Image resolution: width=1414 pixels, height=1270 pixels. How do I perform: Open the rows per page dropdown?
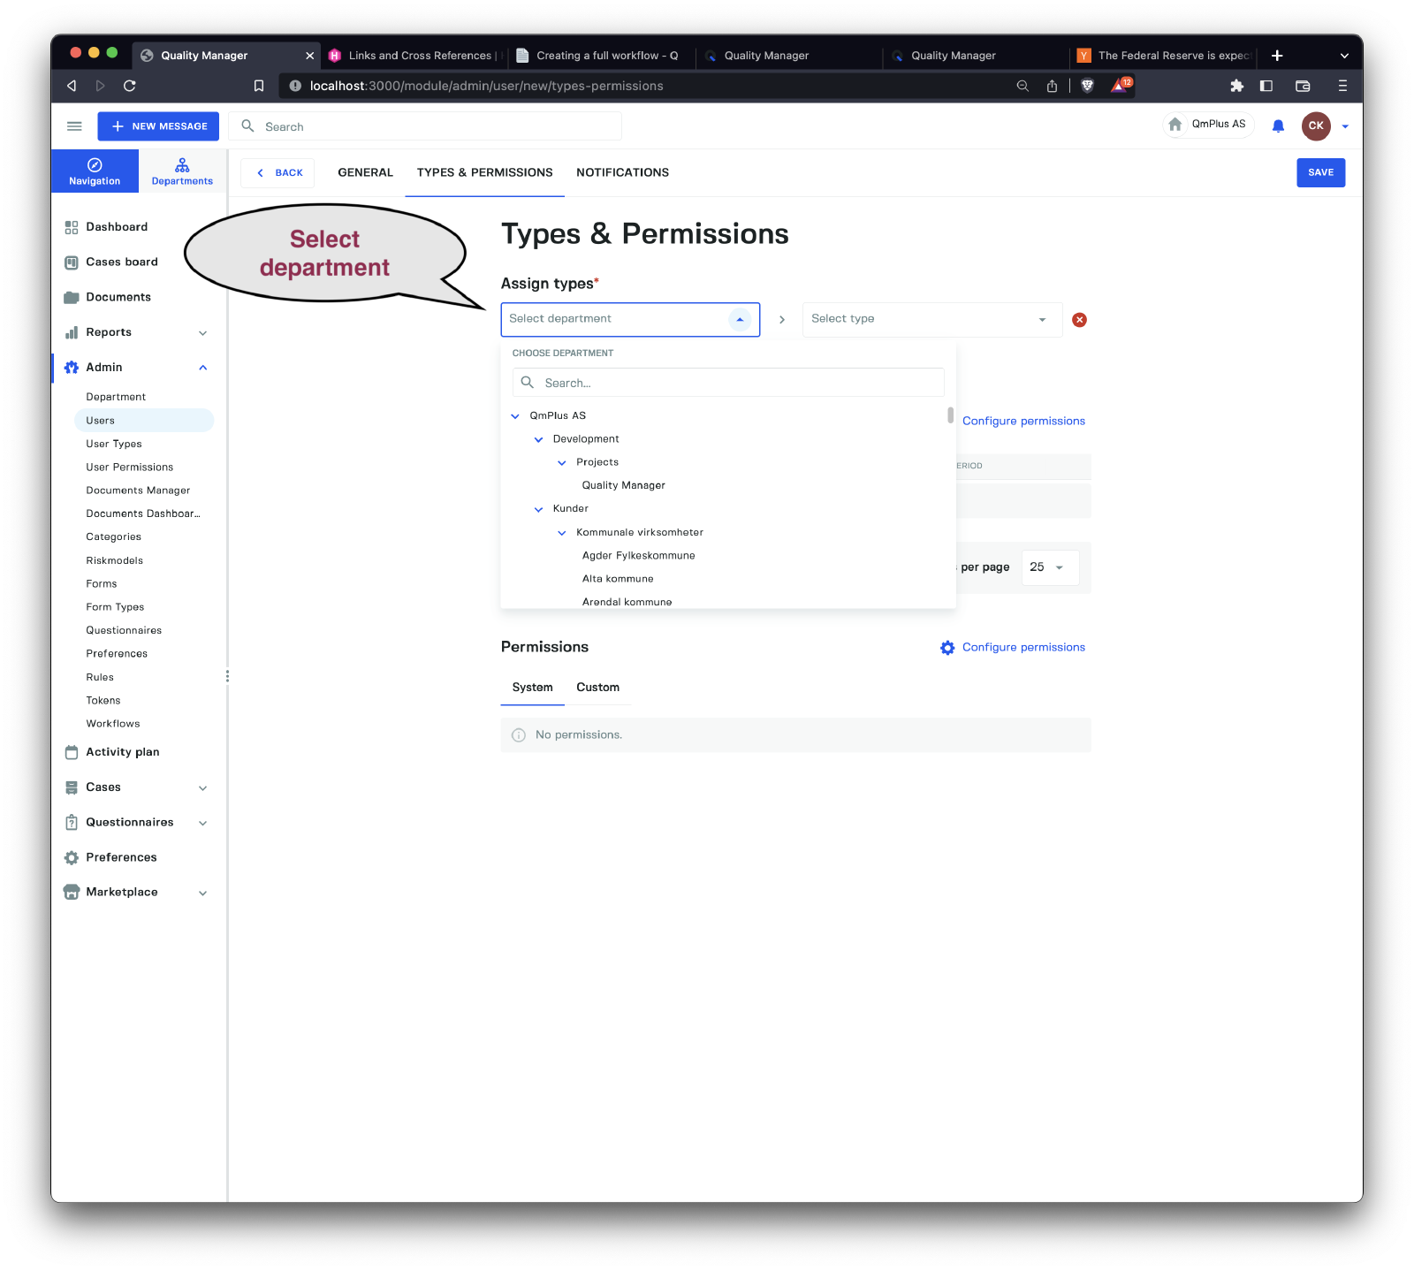tap(1049, 567)
